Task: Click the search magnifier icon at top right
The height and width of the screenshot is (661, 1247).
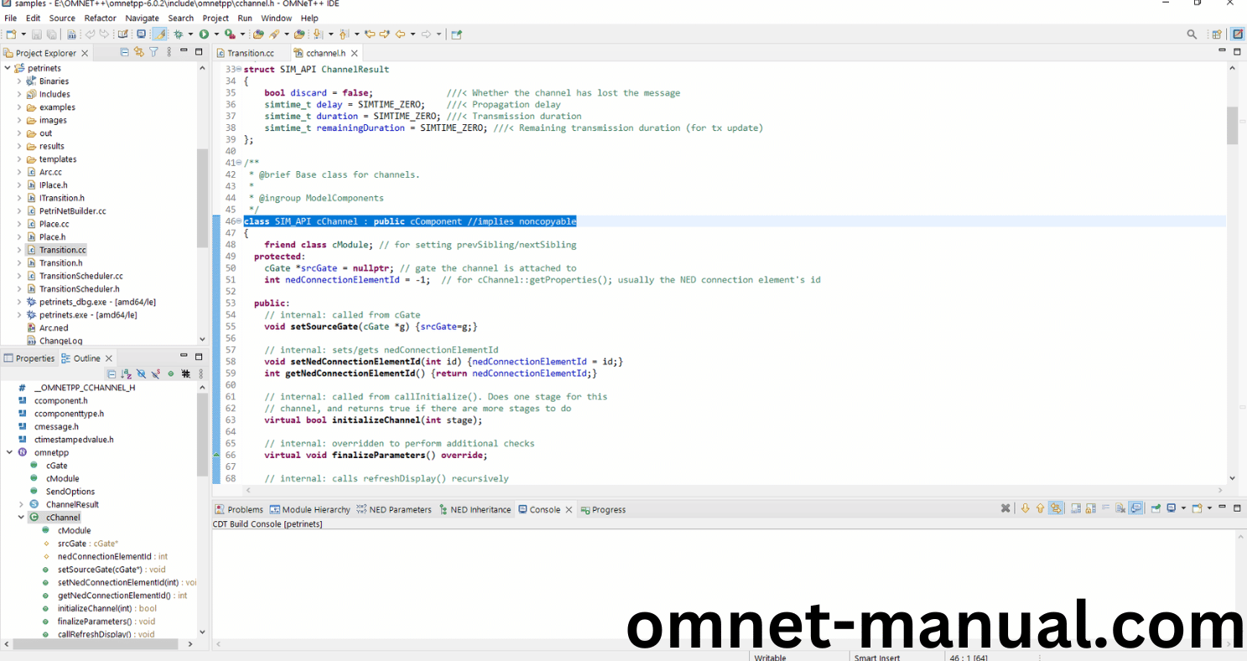Action: [1192, 34]
